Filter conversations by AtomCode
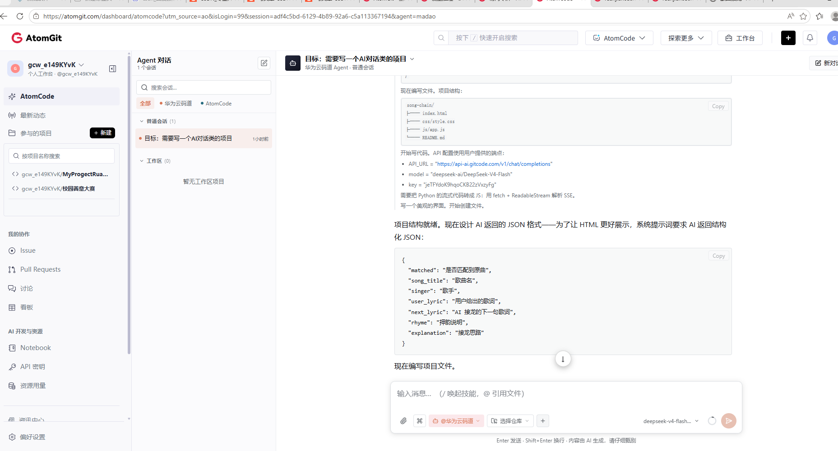The width and height of the screenshot is (838, 451). [x=216, y=104]
